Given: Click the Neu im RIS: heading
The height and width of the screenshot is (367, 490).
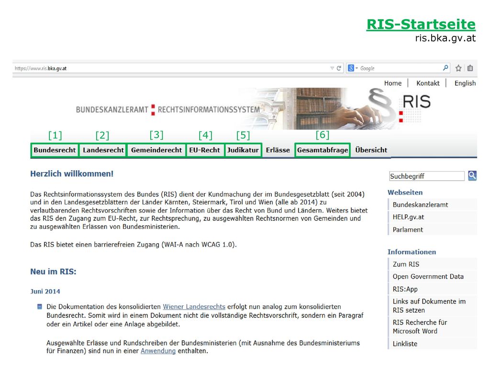Looking at the screenshot, I should pos(53,271).
